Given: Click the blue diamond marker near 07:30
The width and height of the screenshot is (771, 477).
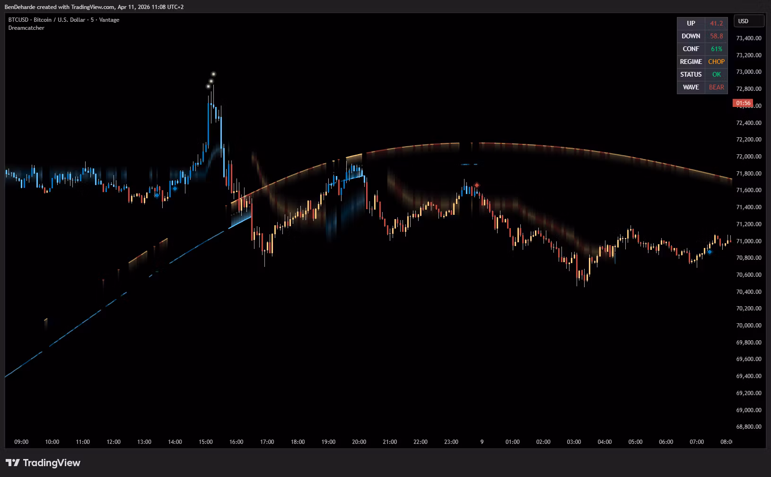Looking at the screenshot, I should (710, 252).
